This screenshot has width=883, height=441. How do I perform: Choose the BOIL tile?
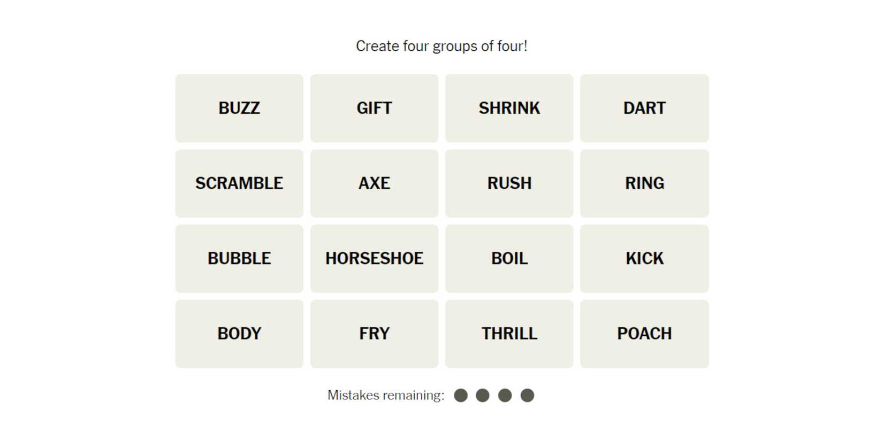(509, 259)
